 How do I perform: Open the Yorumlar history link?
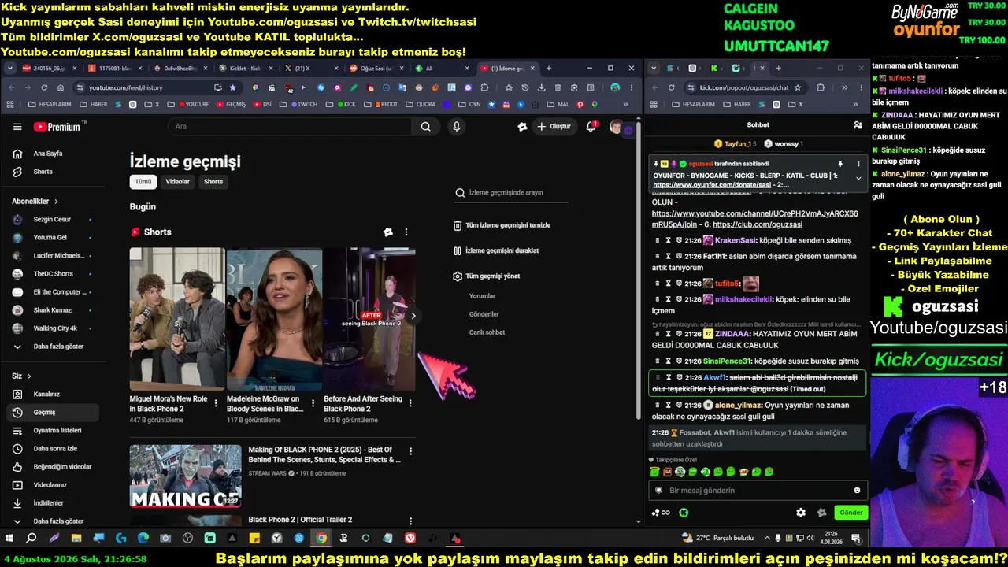click(482, 296)
